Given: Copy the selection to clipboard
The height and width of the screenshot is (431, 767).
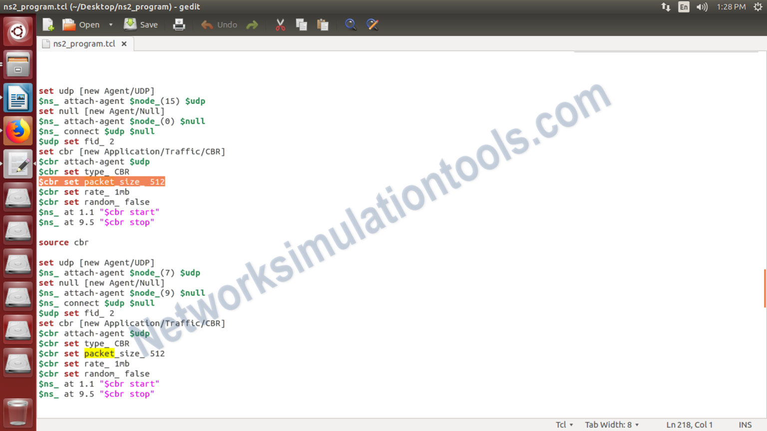Looking at the screenshot, I should point(301,24).
